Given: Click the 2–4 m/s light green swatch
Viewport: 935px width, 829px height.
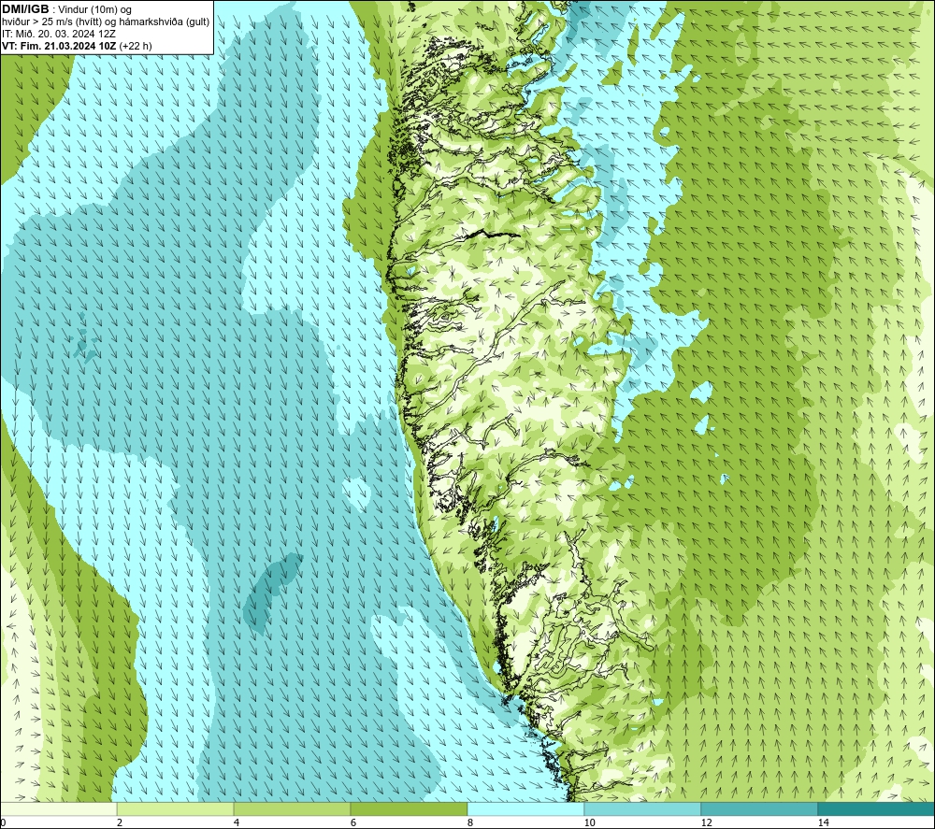Looking at the screenshot, I should (x=176, y=809).
